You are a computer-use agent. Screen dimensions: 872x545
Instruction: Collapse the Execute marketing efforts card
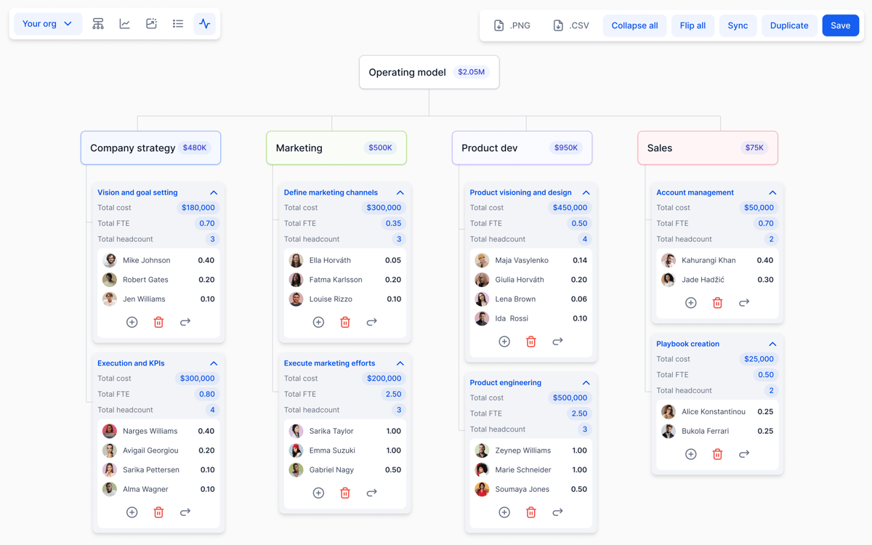(x=400, y=363)
